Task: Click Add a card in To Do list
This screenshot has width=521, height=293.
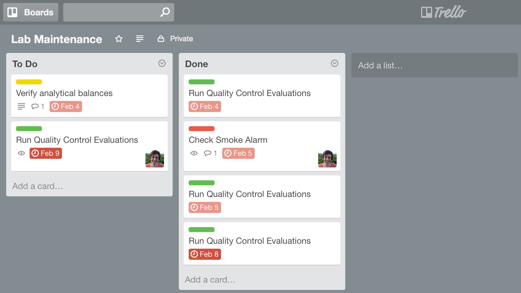Action: point(38,186)
